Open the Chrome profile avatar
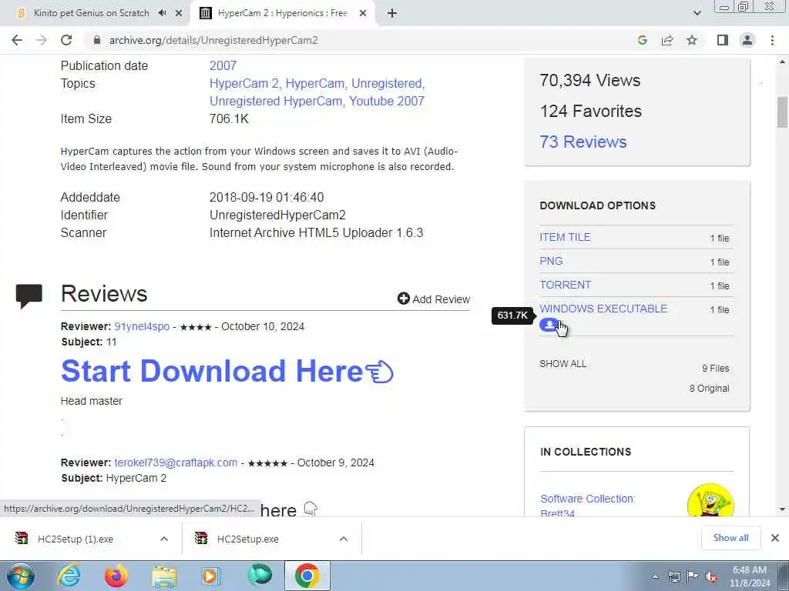 pyautogui.click(x=747, y=40)
